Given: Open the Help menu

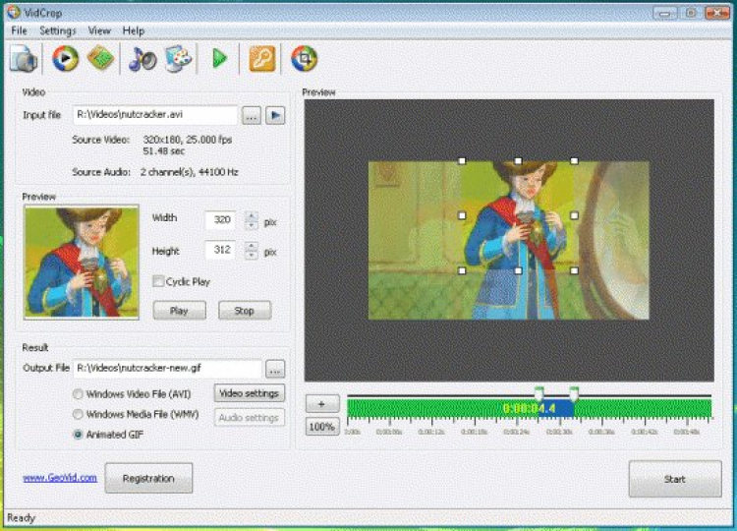Looking at the screenshot, I should tap(134, 30).
